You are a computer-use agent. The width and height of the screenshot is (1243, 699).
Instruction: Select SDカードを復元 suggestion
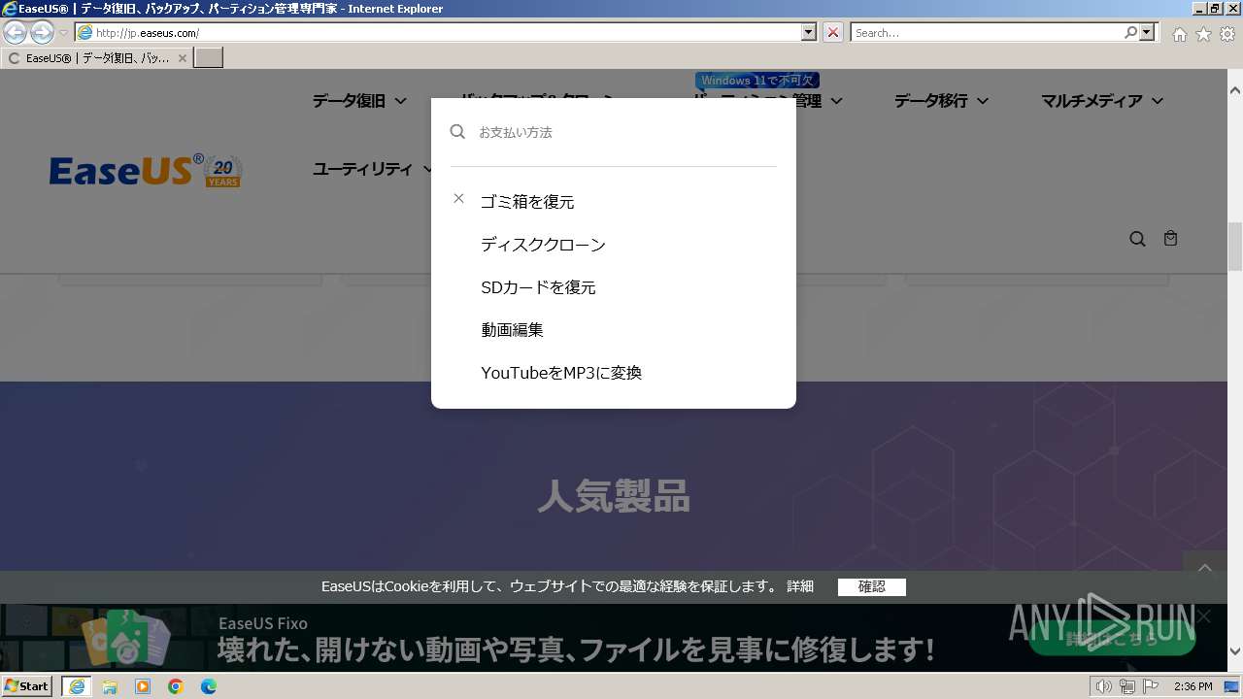[538, 287]
